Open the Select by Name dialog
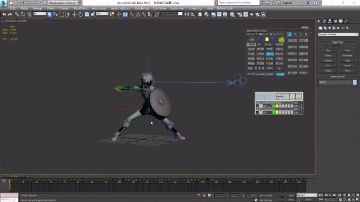This screenshot has height=202, width=360. click(55, 14)
